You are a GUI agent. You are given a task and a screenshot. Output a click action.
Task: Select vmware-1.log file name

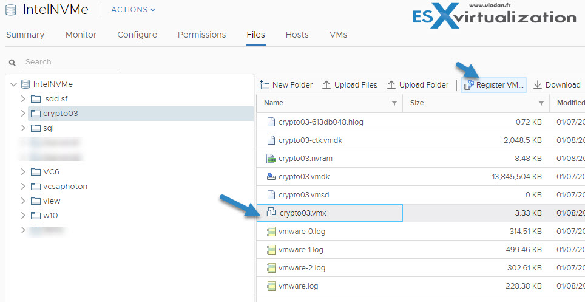coord(301,250)
